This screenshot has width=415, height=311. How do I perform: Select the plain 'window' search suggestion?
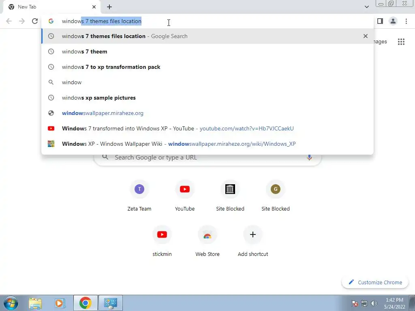207,82
